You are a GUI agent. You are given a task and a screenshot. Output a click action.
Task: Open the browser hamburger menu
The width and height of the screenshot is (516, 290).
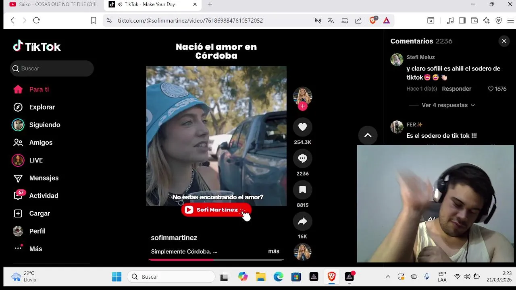click(x=510, y=21)
